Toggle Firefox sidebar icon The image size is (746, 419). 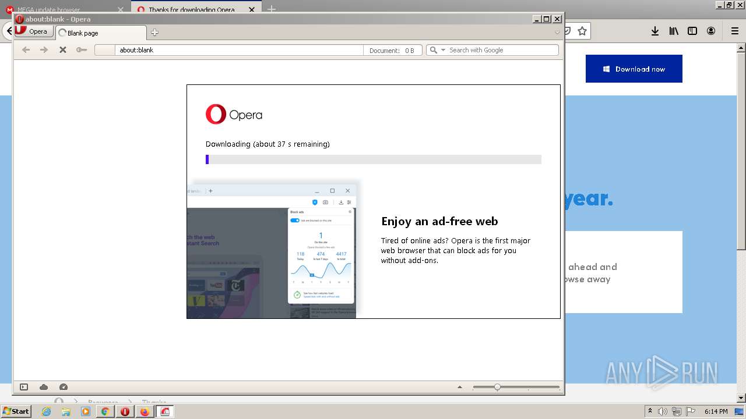click(692, 31)
